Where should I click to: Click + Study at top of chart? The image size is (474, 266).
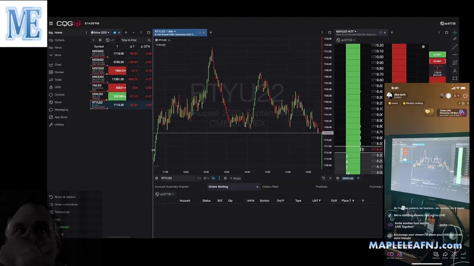[x=161, y=45]
